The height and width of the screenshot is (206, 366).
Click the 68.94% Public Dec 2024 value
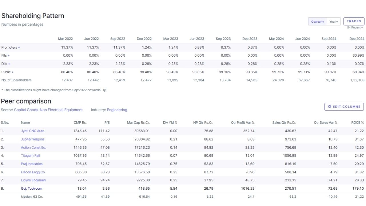[x=359, y=72]
